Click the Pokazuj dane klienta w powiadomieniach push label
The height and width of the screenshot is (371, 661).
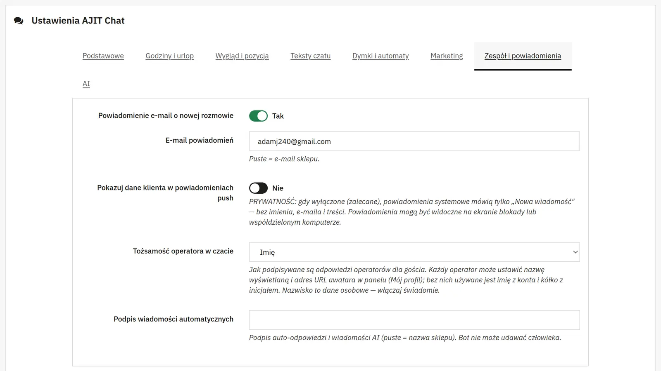click(165, 193)
